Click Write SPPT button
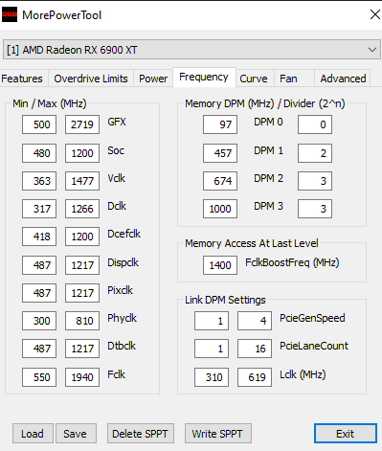Viewport: 382px width, 451px height. [x=218, y=434]
